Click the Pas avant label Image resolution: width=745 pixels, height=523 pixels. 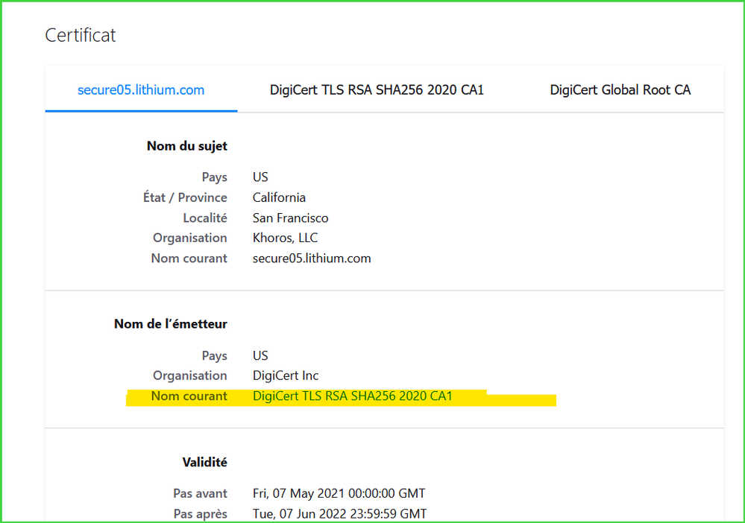[x=200, y=493]
